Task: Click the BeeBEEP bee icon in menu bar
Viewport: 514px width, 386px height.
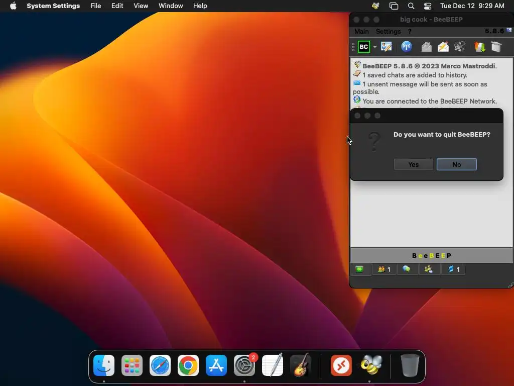Action: pyautogui.click(x=375, y=6)
